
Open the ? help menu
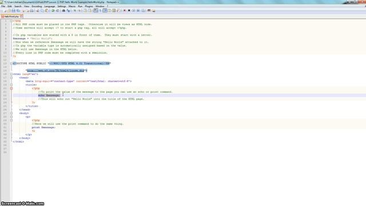108,6
